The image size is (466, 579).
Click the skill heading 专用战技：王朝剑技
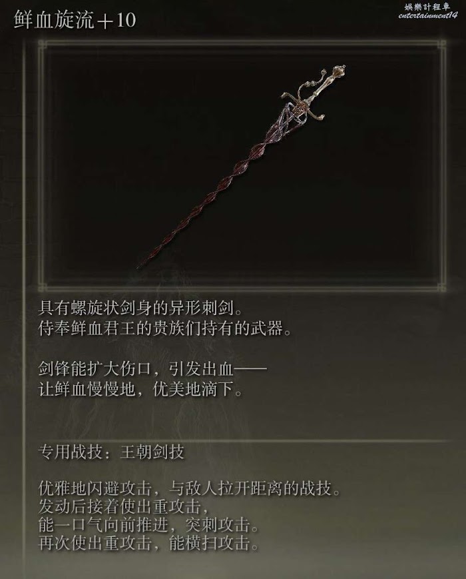point(111,452)
